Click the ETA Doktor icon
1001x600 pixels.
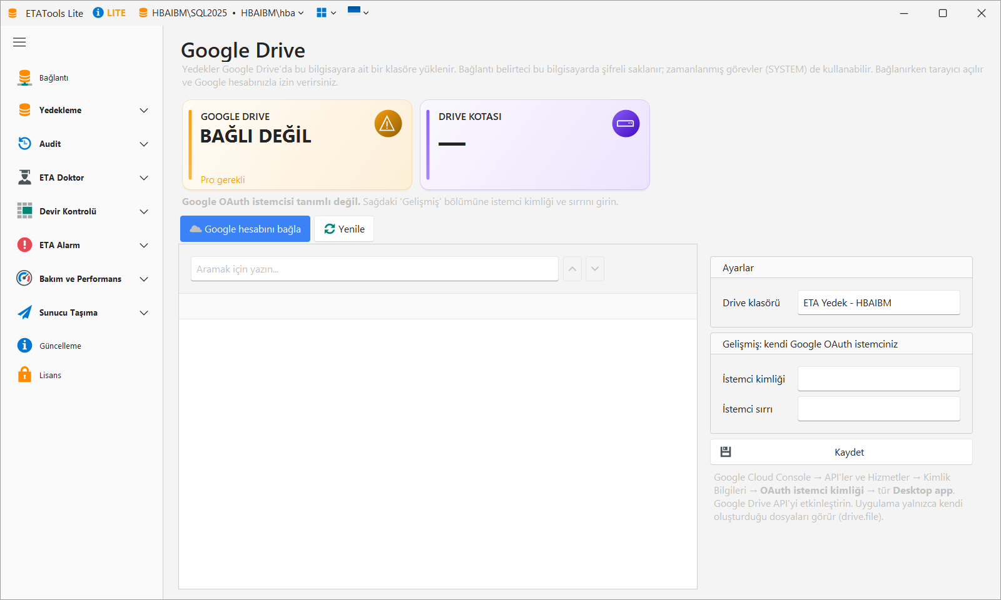pos(24,177)
